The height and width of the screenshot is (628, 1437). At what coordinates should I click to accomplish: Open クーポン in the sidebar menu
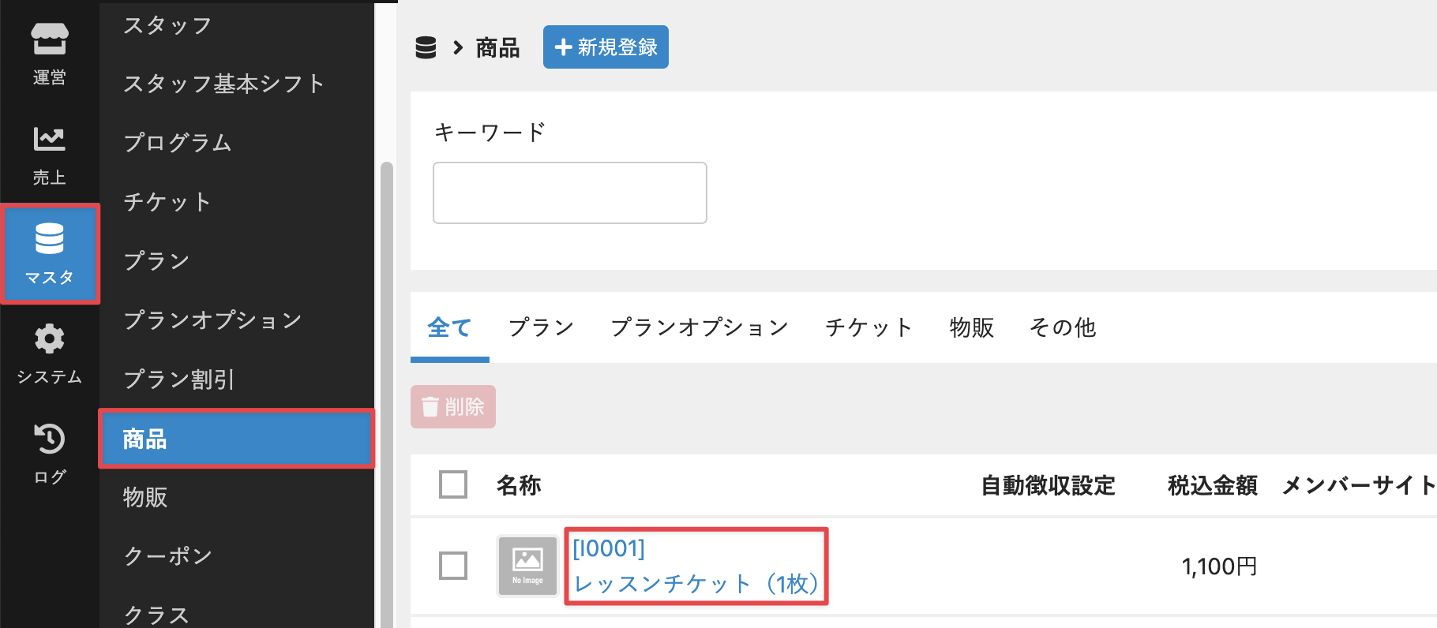[x=168, y=556]
